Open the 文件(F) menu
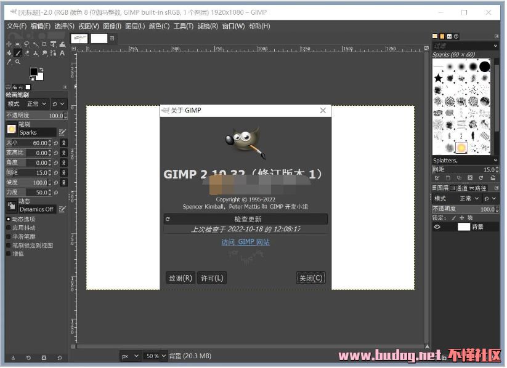Screen dimensions: 507x368 [x=17, y=26]
